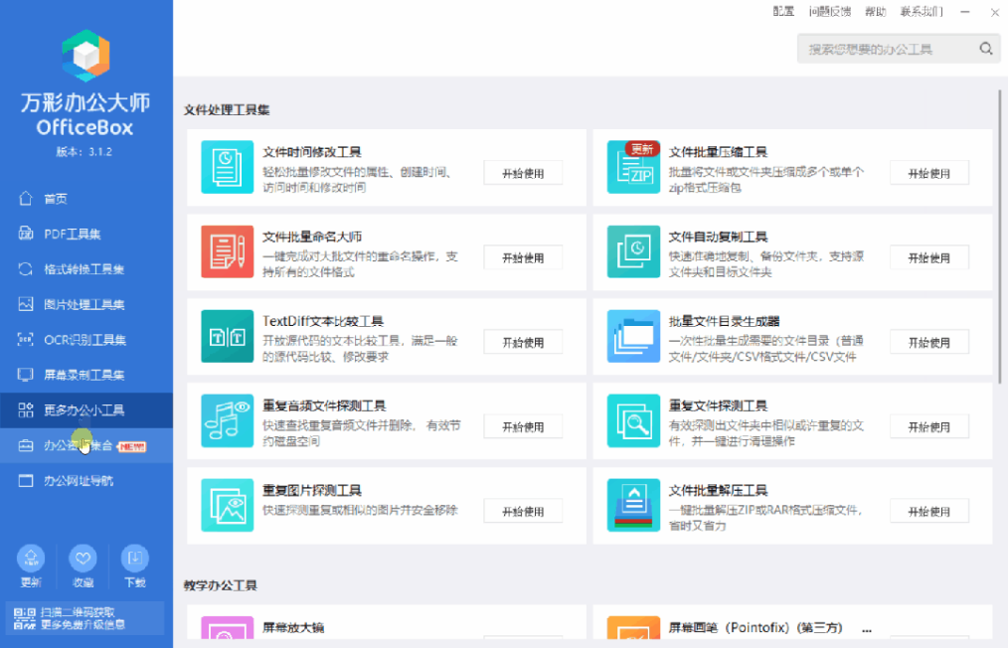Viewport: 1008px width, 648px height.
Task: Choose the 重复文件探测工具 magnifier icon
Action: coord(633,420)
